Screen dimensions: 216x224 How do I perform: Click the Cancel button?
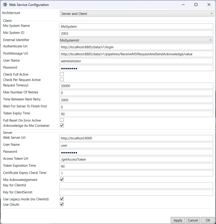(193, 220)
